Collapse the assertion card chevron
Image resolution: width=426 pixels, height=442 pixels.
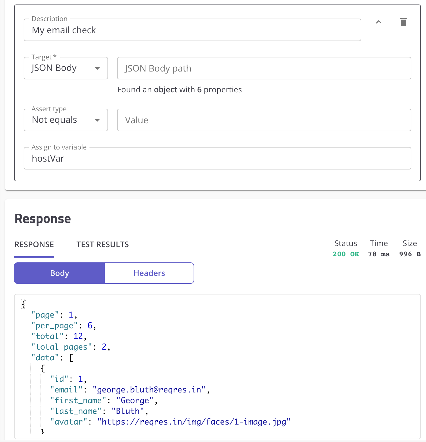pyautogui.click(x=379, y=22)
